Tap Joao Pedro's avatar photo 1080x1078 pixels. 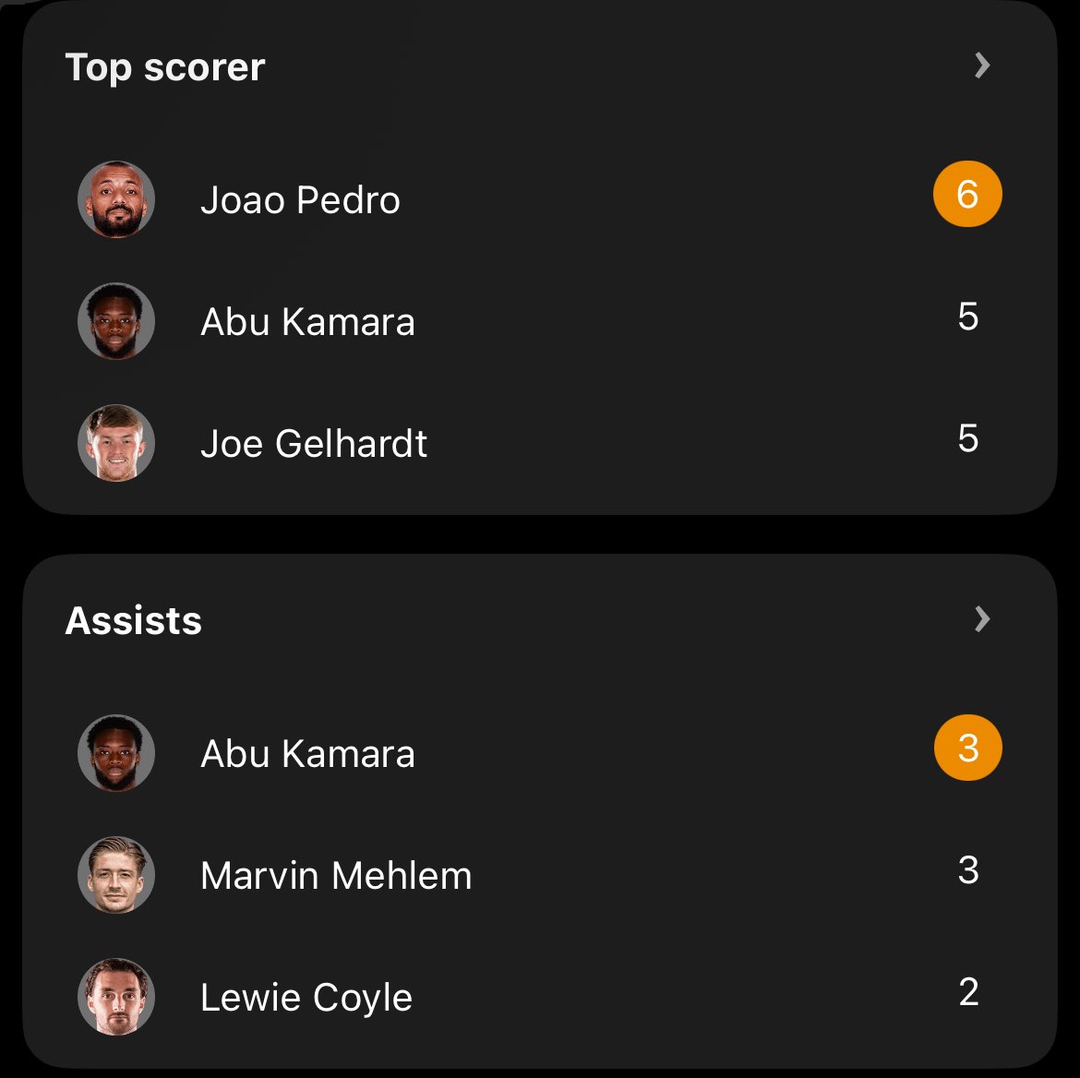pyautogui.click(x=116, y=200)
